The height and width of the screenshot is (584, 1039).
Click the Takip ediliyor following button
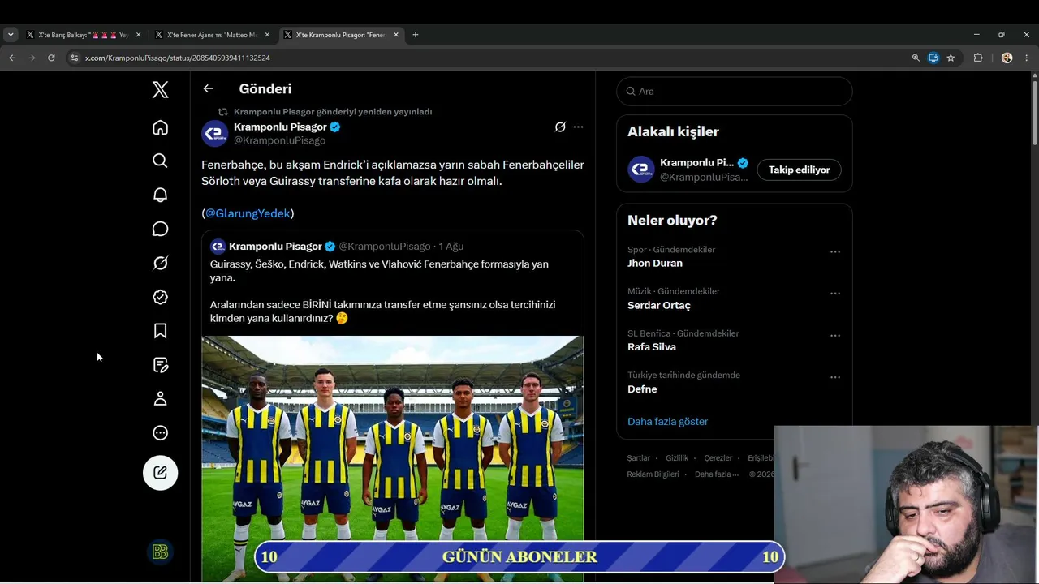point(800,170)
